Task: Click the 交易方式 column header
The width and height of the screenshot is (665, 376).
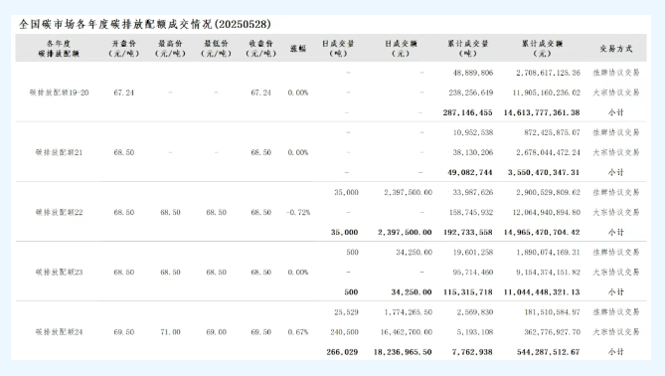Action: click(616, 49)
